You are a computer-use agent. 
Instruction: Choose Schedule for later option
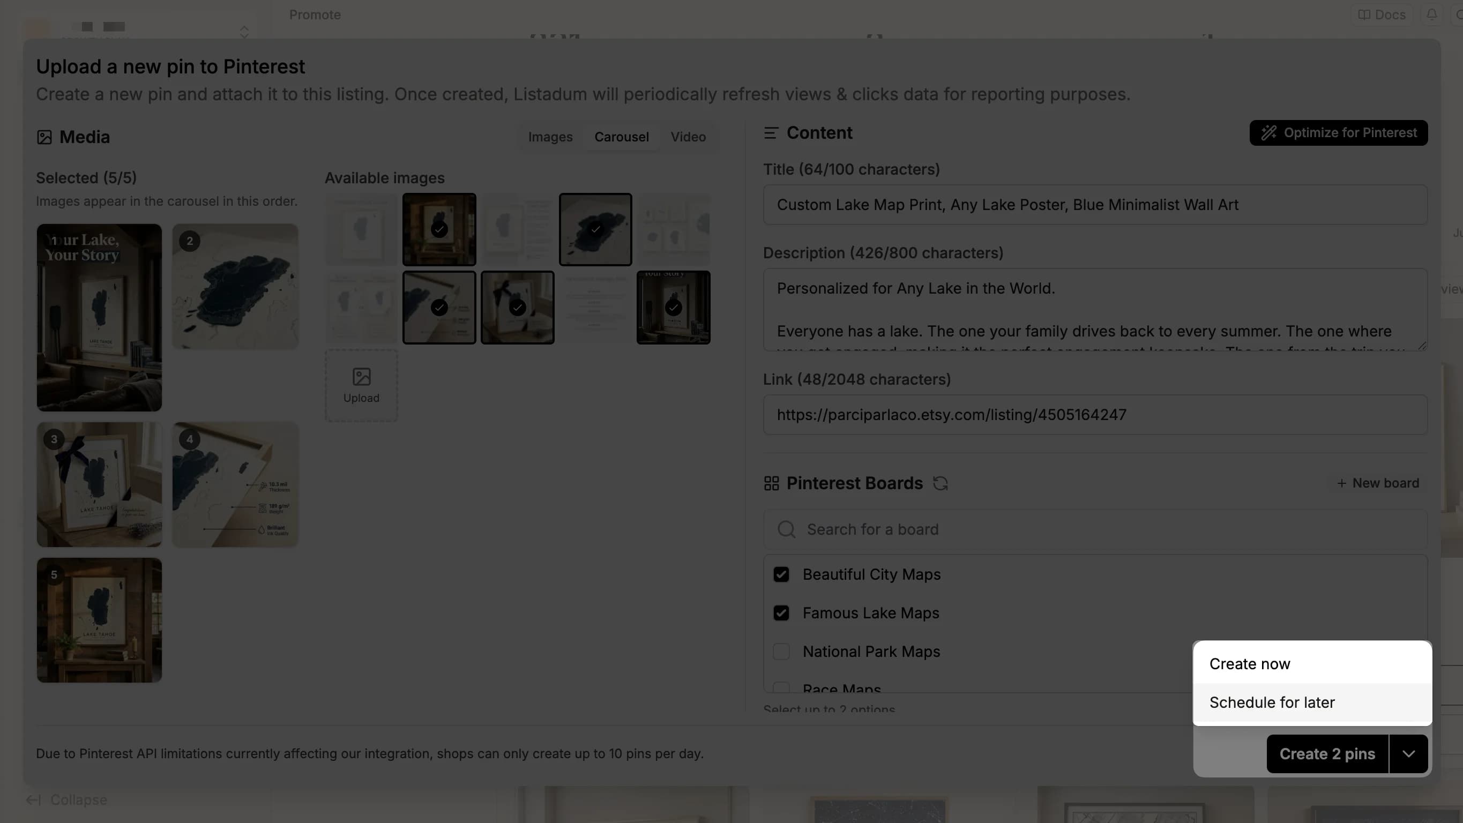click(x=1312, y=702)
